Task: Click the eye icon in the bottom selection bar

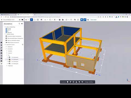Action: (x=79, y=82)
